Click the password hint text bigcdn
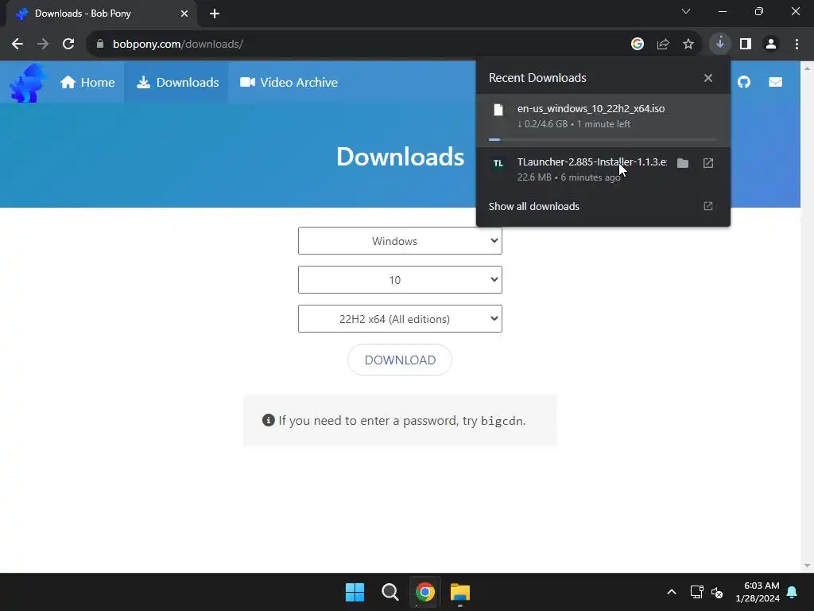The width and height of the screenshot is (814, 611). [502, 421]
